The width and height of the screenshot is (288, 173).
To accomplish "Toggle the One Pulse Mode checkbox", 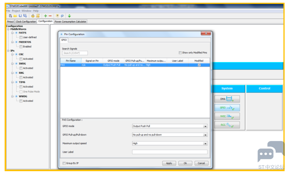I will 21,92.
